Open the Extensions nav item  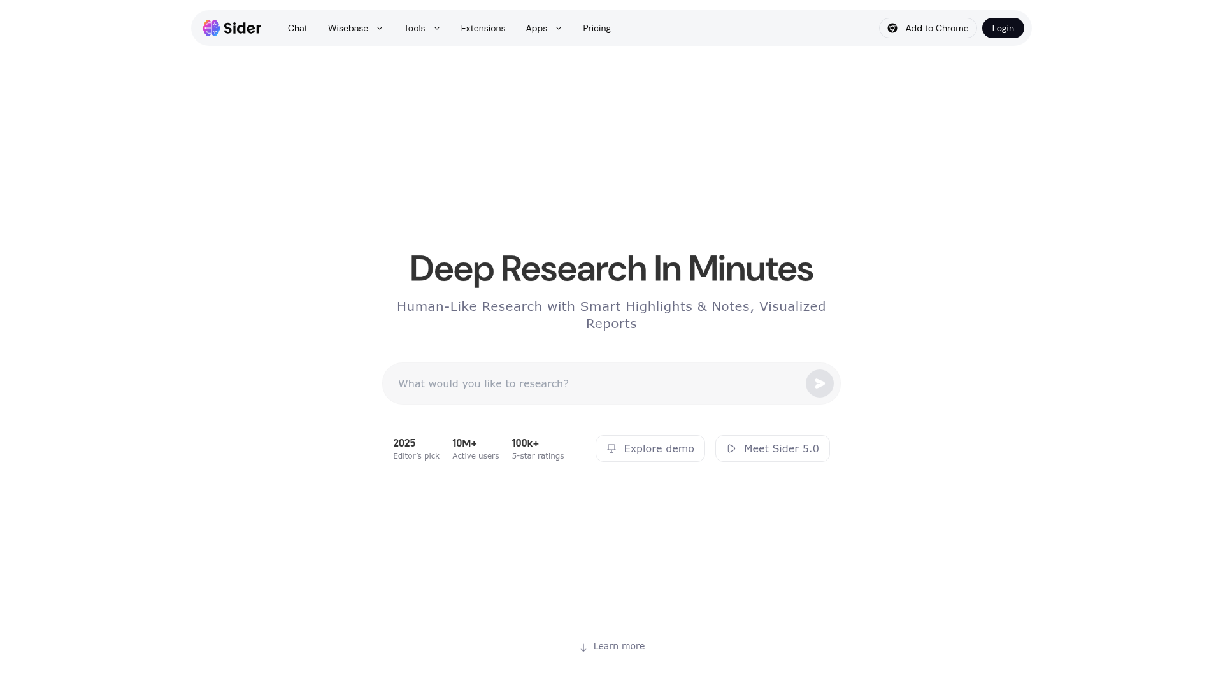[483, 28]
